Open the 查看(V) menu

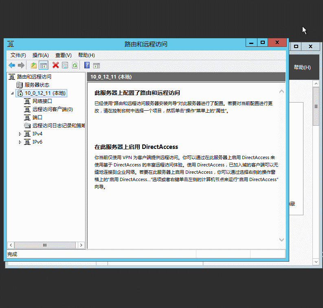tap(63, 55)
